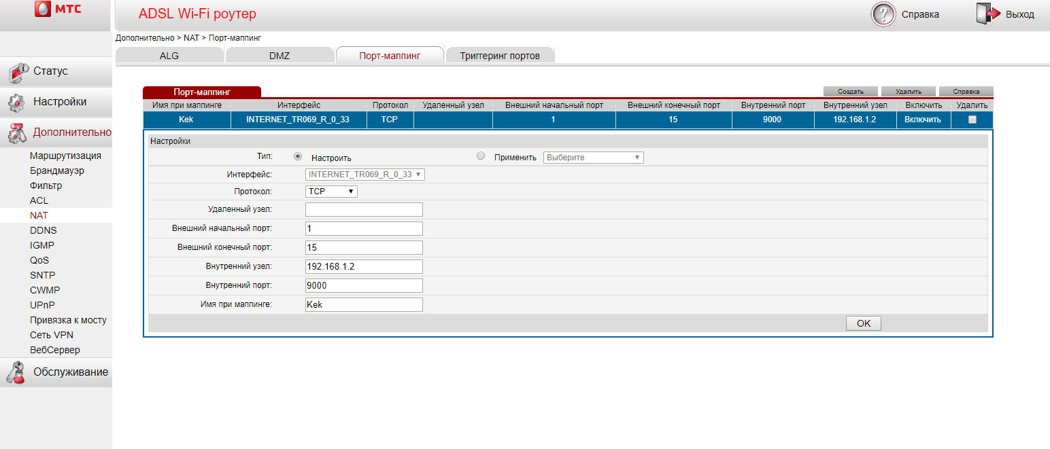This screenshot has height=449, width=1050.
Task: Open the Настройки menu section
Action: 60,102
